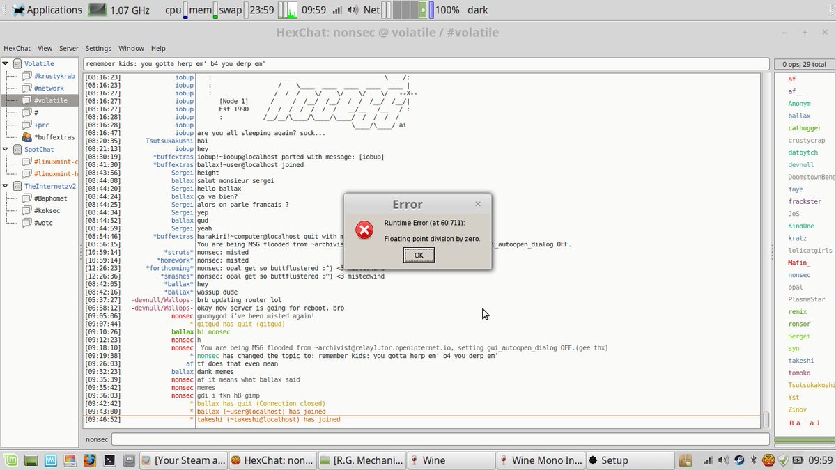Click the CPU frequency monitor icon
The width and height of the screenshot is (836, 470).
point(98,10)
